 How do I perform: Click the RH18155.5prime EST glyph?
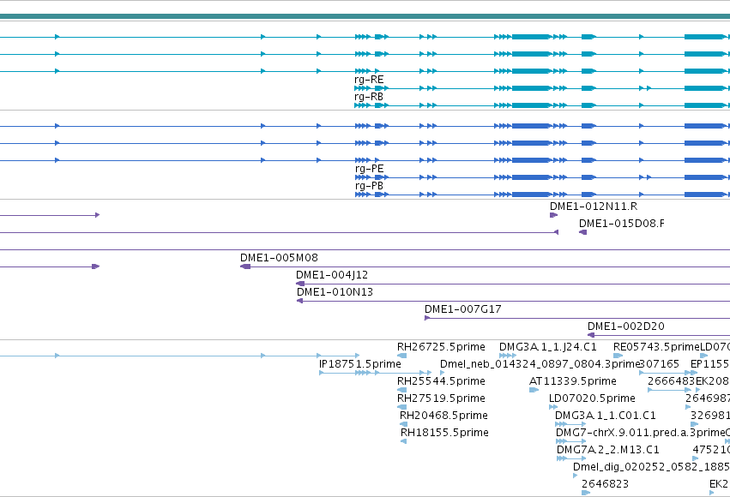[404, 441]
